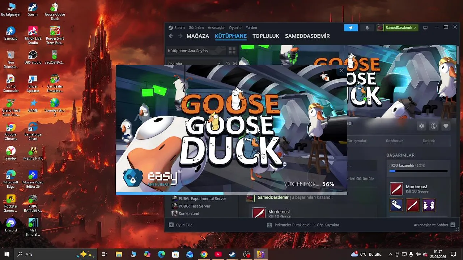Open Geri Dönüşüm recycle bin icon

[x=11, y=60]
